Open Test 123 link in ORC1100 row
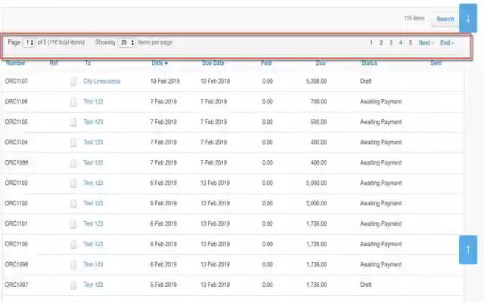 (x=93, y=244)
